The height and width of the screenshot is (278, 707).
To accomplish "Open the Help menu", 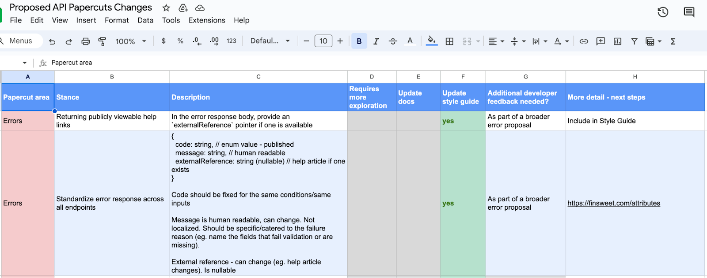I will pyautogui.click(x=242, y=20).
